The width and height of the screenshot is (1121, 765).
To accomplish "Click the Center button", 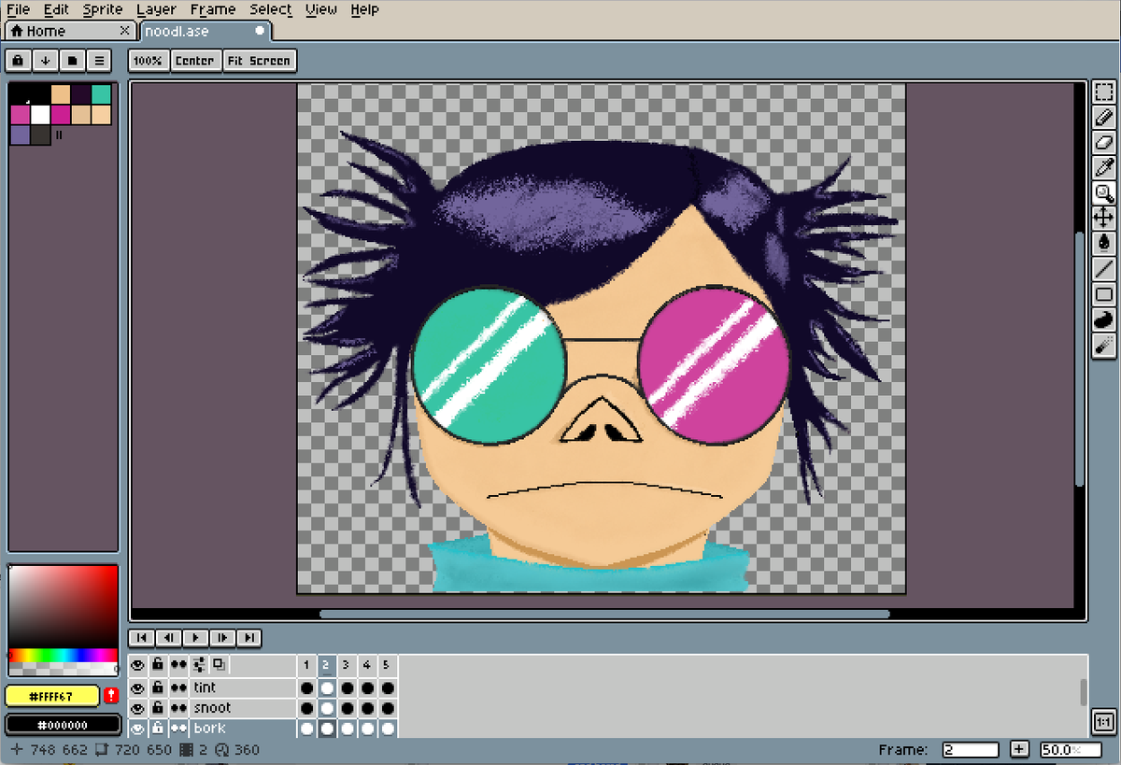I will coord(195,61).
